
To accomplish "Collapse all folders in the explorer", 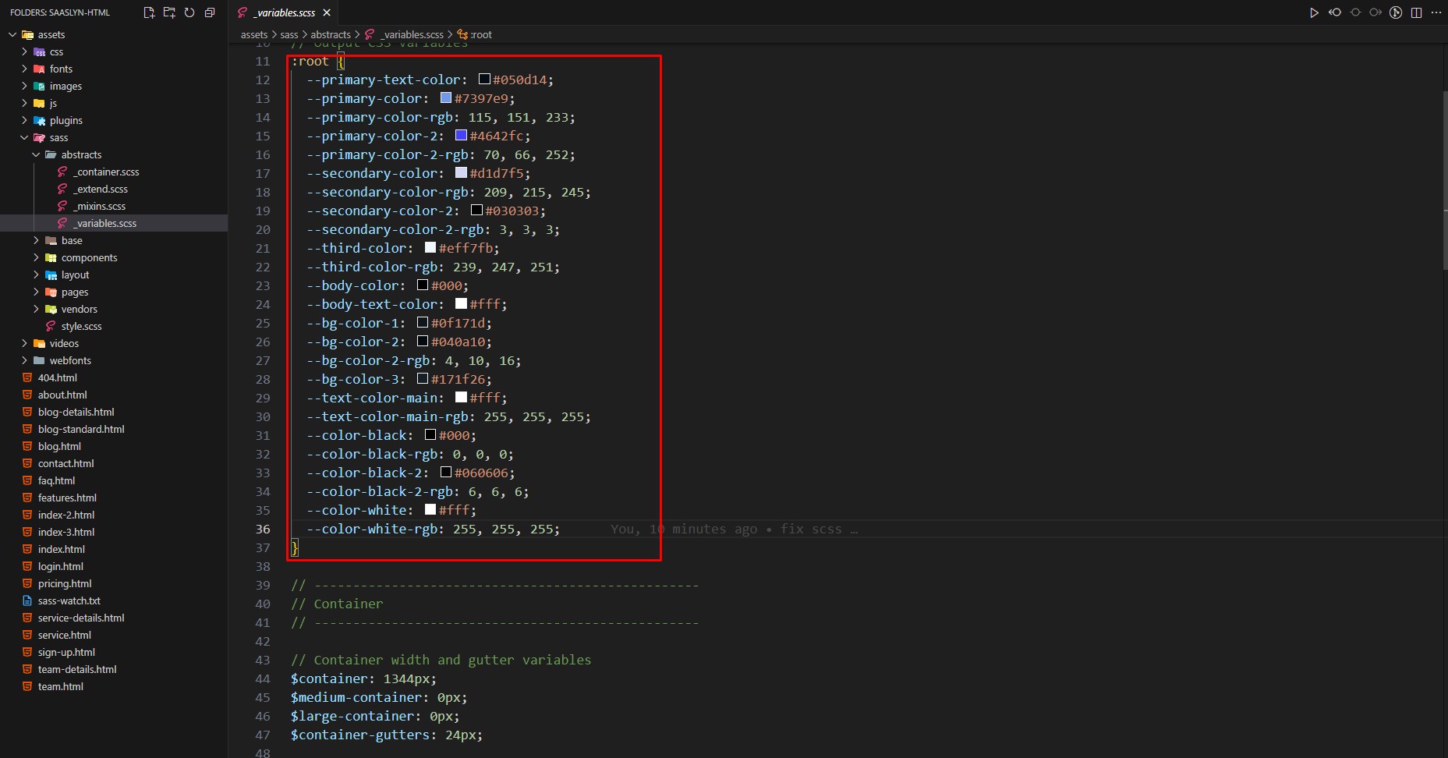I will pos(210,12).
